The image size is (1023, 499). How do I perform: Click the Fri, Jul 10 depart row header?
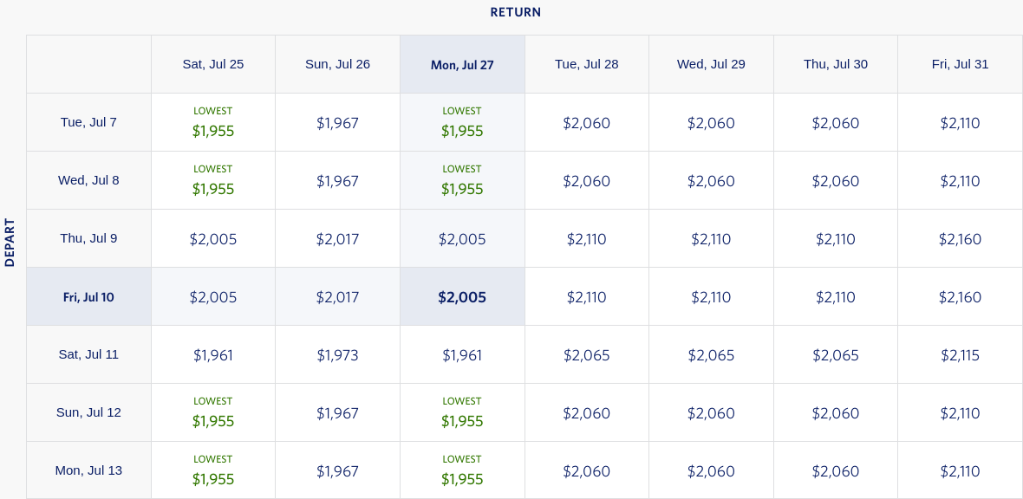click(88, 297)
